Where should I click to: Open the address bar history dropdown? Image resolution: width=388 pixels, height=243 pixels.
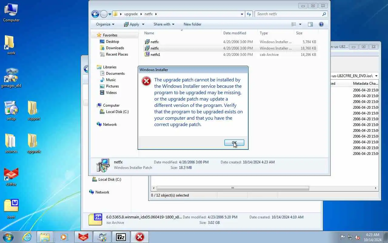coord(242,14)
